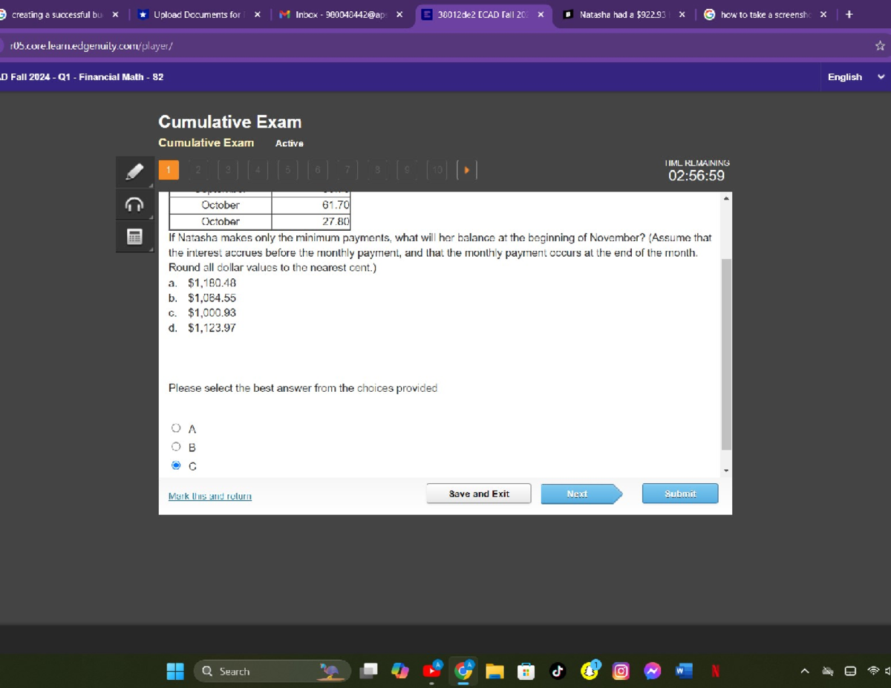
Task: Click the time remaining 02:56:59 display
Action: (696, 176)
